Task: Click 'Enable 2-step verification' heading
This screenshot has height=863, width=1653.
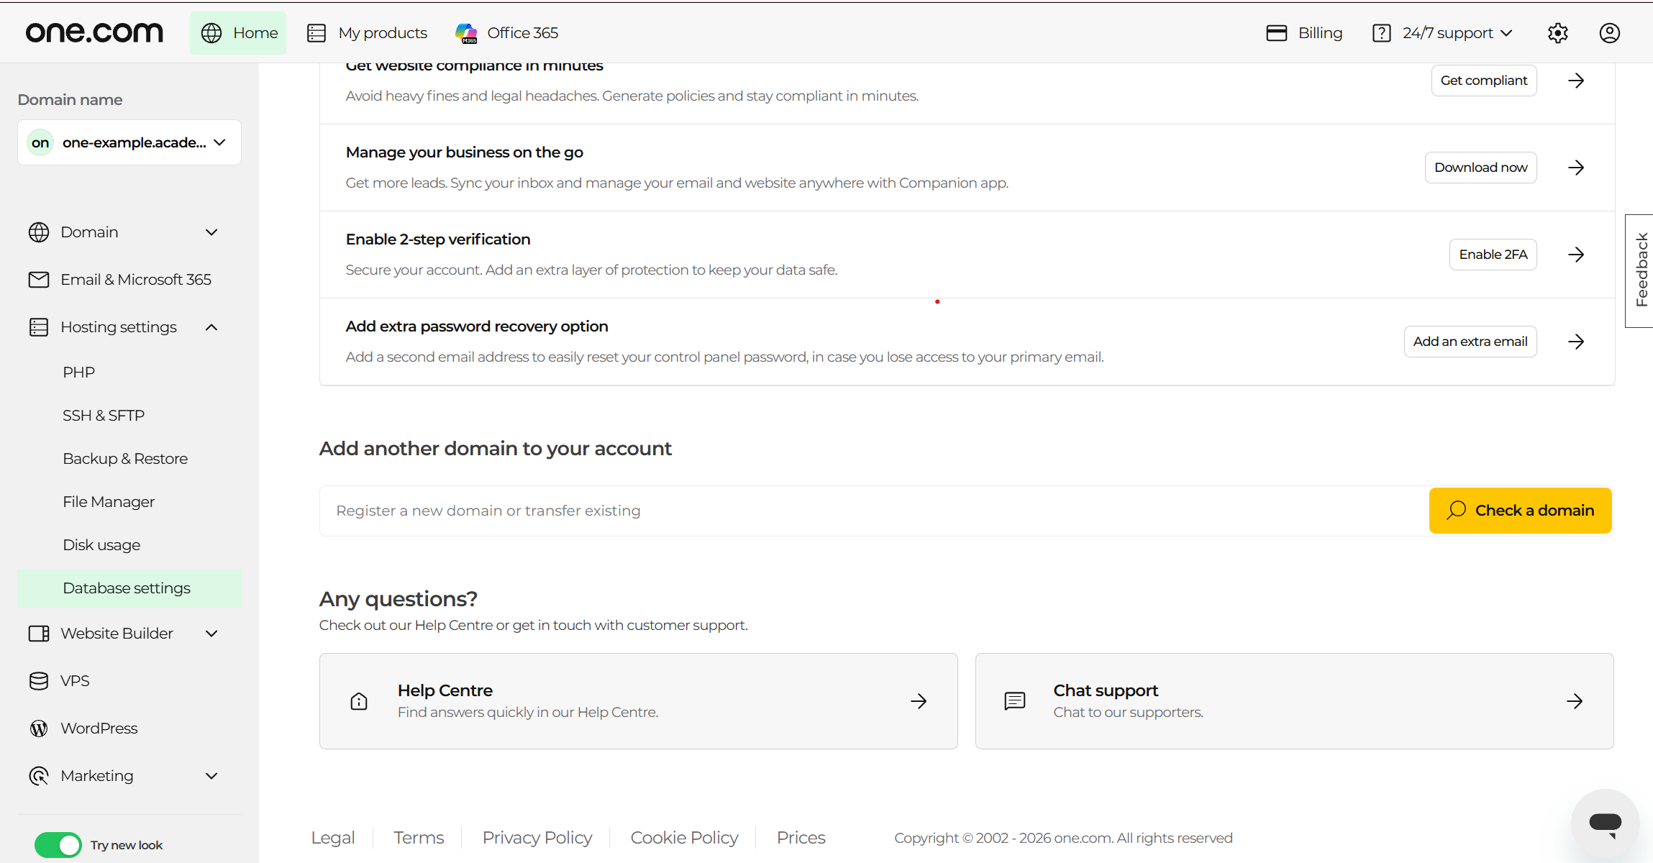Action: 438,239
